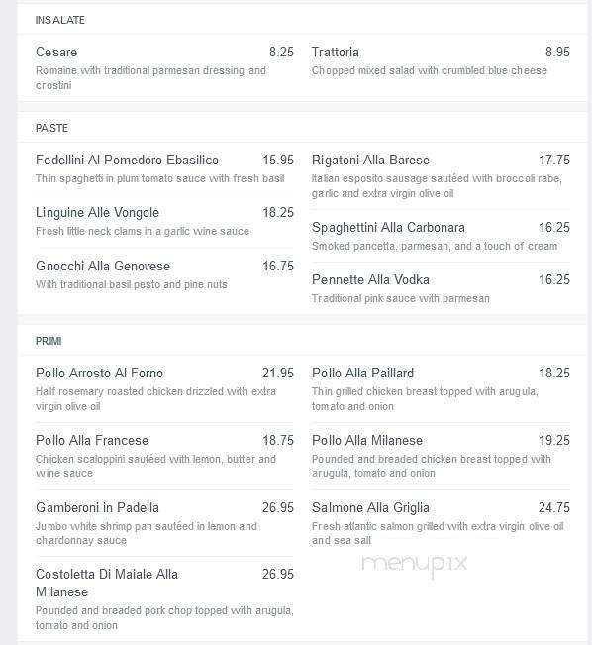Click the INSALATE section header
592x645 pixels.
tap(60, 20)
